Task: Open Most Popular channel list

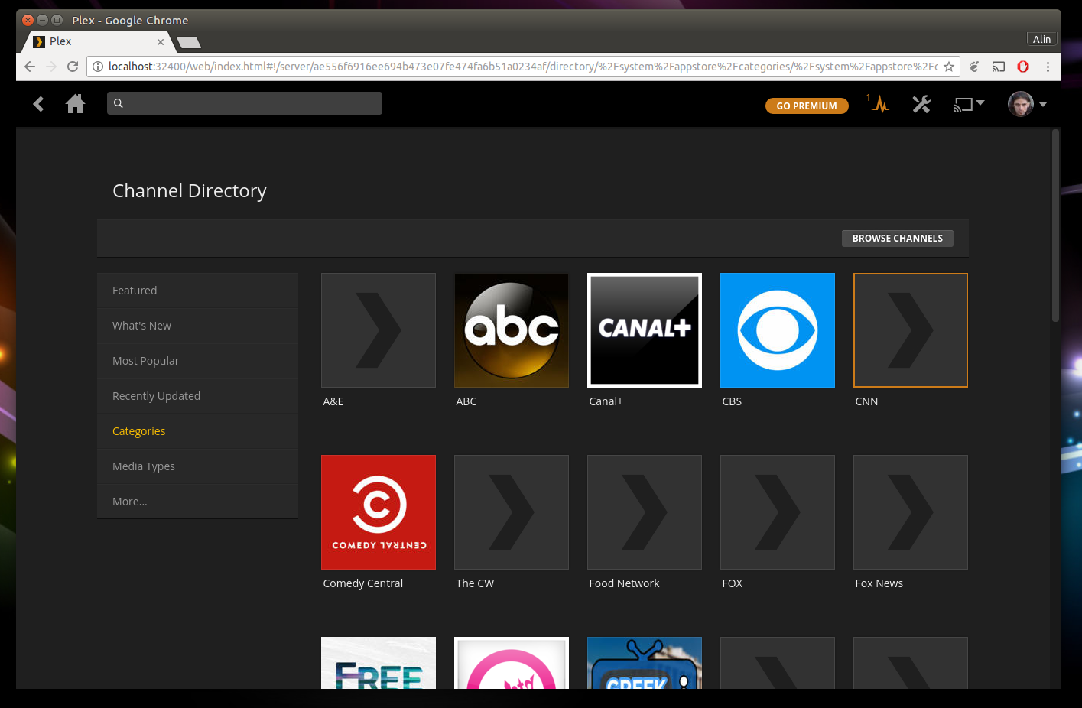Action: (197, 361)
